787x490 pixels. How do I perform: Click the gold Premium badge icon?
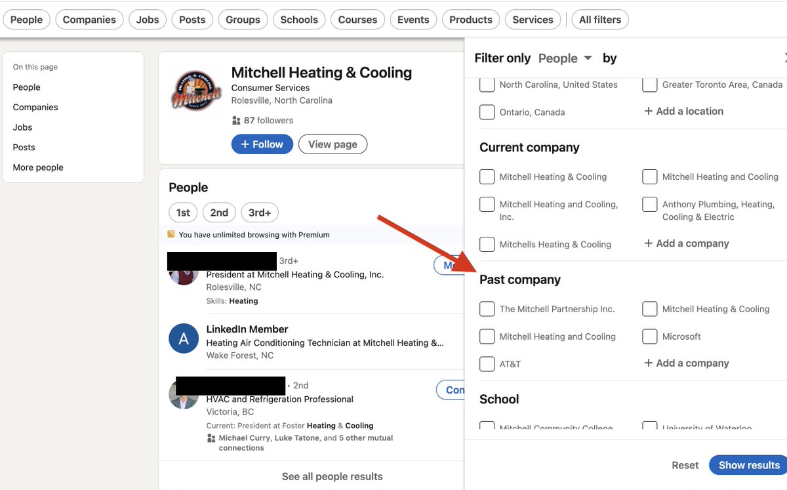(171, 234)
